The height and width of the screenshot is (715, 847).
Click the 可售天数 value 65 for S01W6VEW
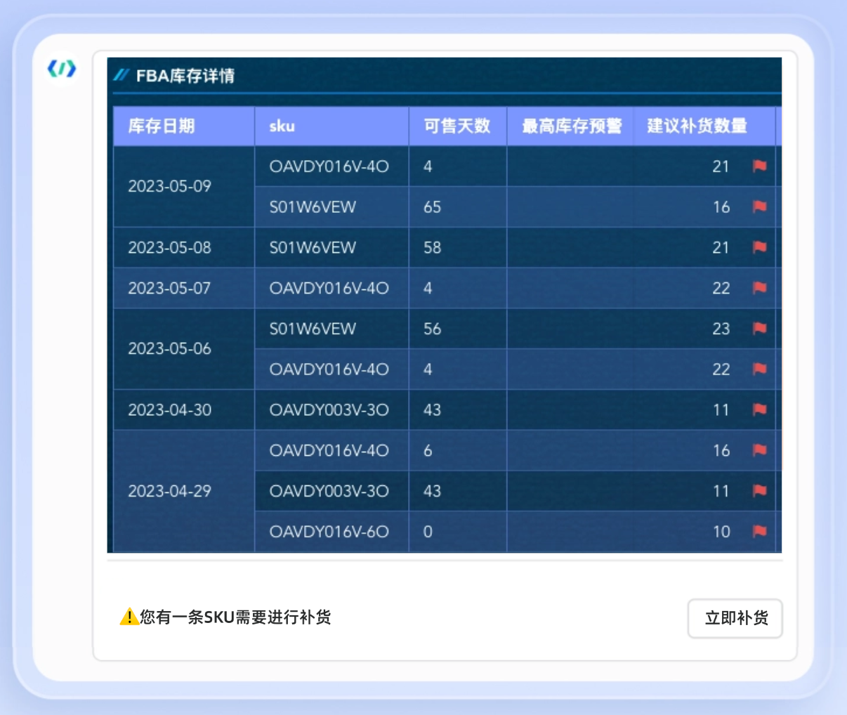point(431,207)
